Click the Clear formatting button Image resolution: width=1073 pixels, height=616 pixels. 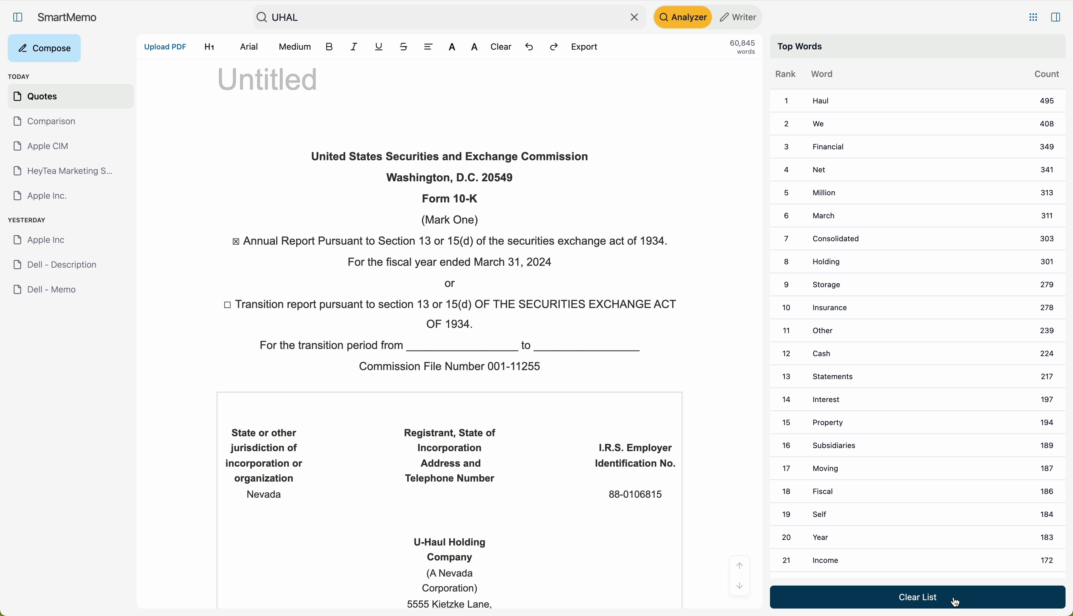(x=501, y=47)
